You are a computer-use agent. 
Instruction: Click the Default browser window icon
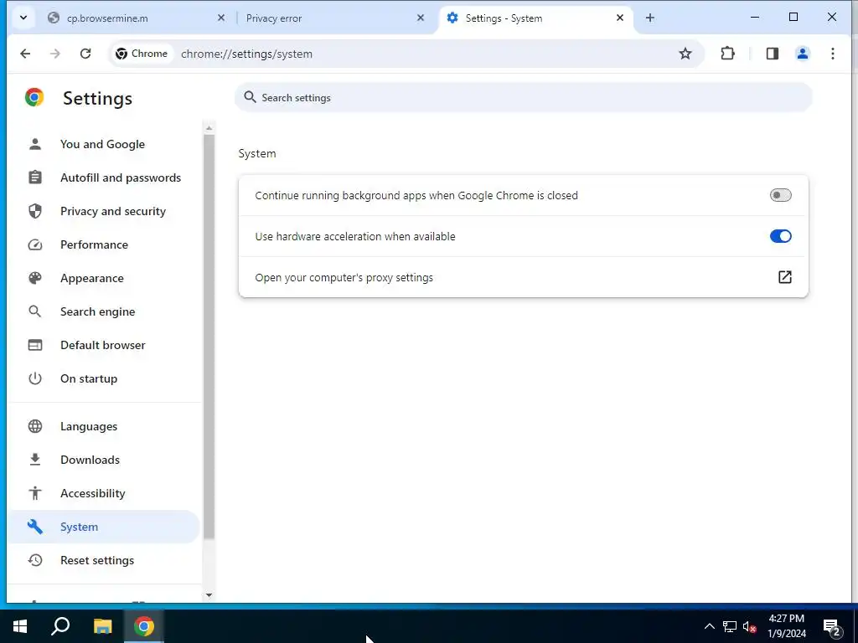(x=35, y=345)
